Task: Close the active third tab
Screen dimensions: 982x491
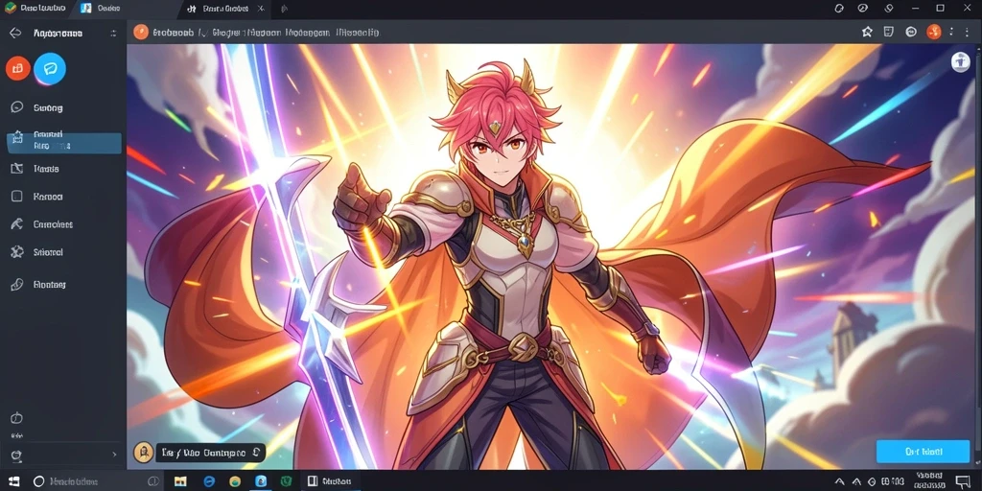Action: [261, 8]
